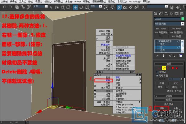Click the Configure Modifier Sets icon
Screen dimensions: 186x124
coord(181,56)
